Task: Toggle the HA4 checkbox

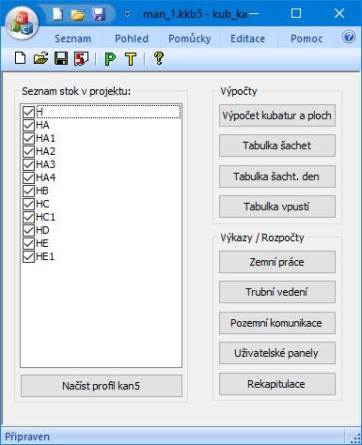Action: [28, 177]
